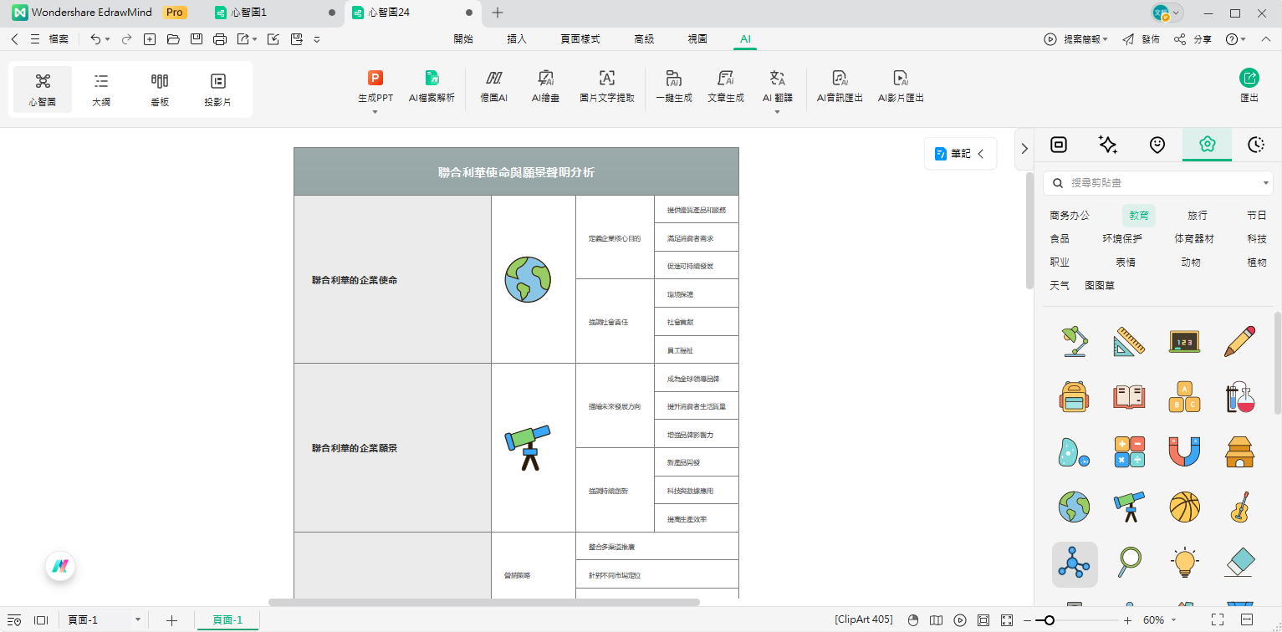The width and height of the screenshot is (1282, 632).
Task: Switch to 大綱 outline mode
Action: (100, 88)
